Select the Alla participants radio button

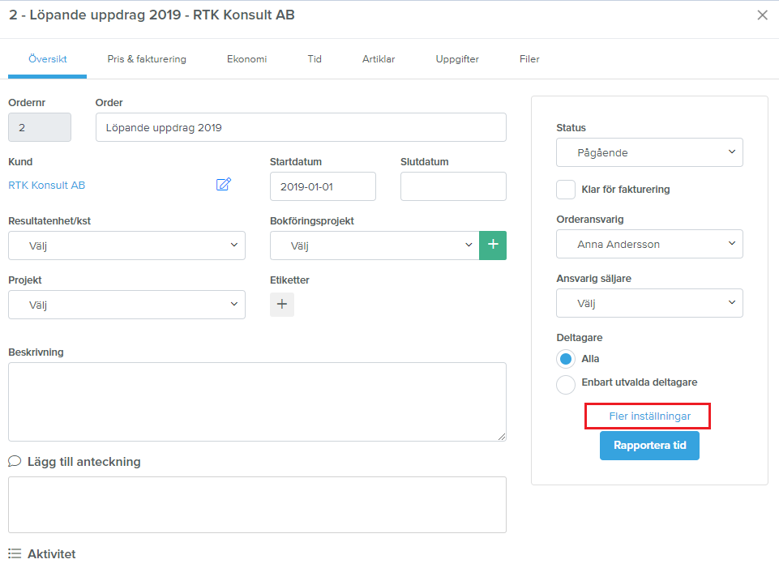tap(566, 359)
